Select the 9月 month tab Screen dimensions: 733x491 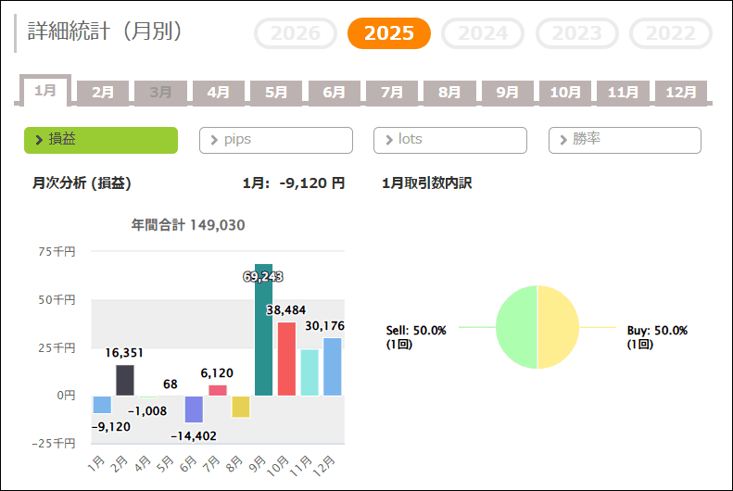(507, 93)
